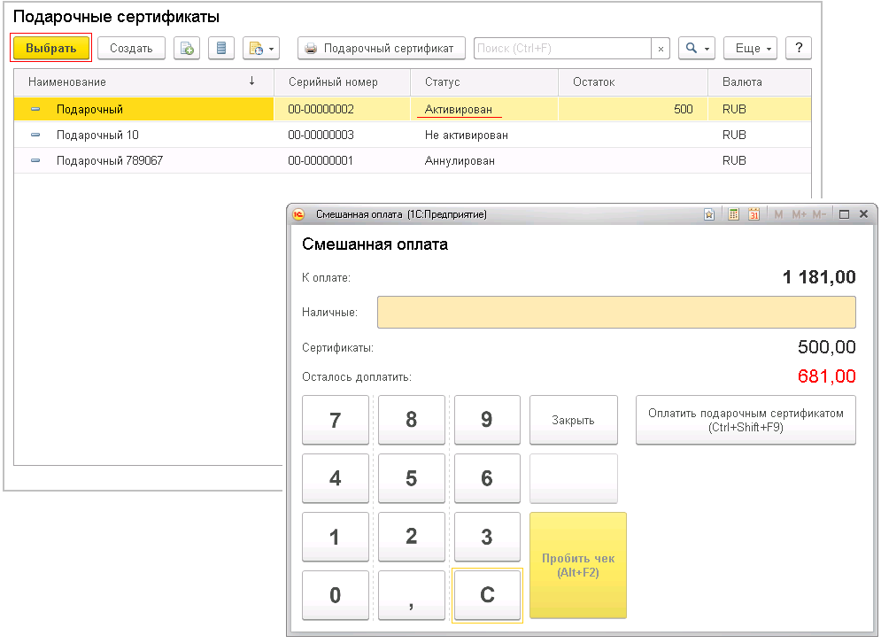Open the magnifier search options dropdown
This screenshot has width=881, height=643.
tap(696, 49)
